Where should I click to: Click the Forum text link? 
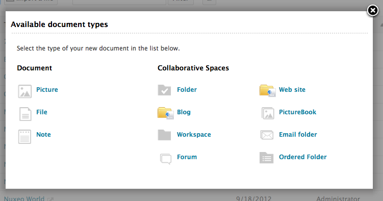tap(187, 157)
